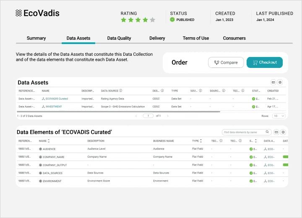Screen dimensions: 302x218
Task: Click info icon beside first TEC.. in Data Elements
Action: 221,141
